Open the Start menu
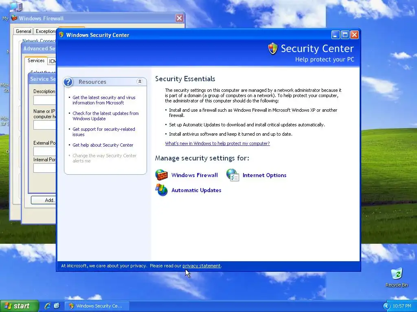 pos(19,306)
